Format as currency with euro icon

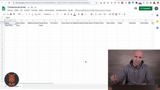26,14
